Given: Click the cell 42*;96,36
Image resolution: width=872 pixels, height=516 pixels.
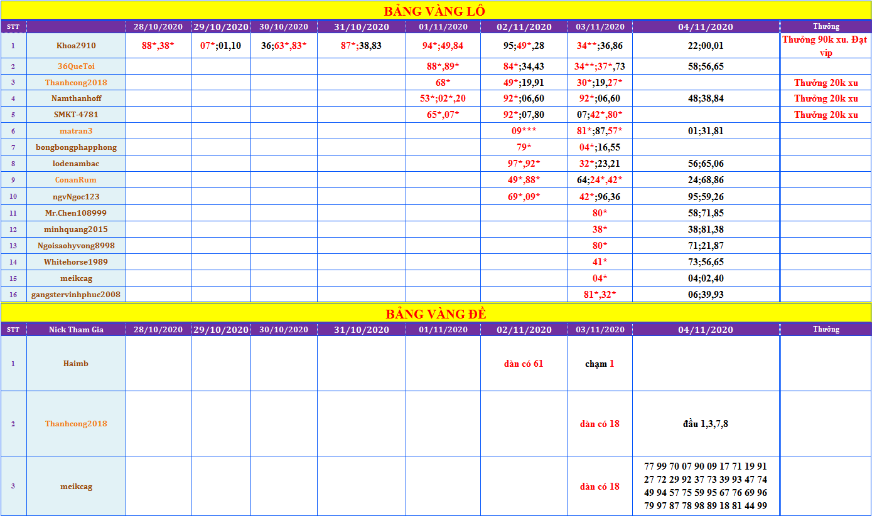Looking at the screenshot, I should 600,196.
